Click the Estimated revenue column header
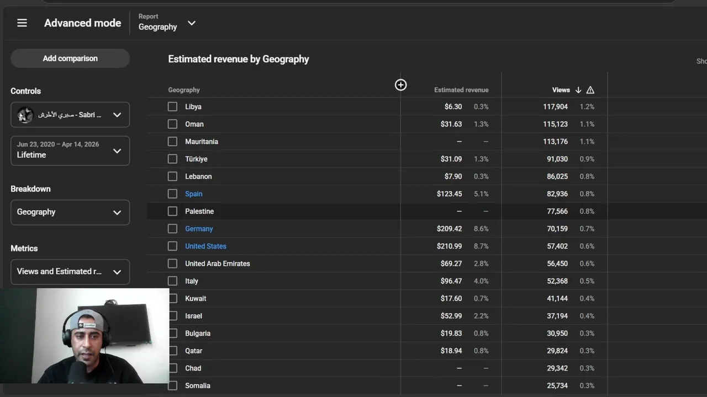 (461, 90)
